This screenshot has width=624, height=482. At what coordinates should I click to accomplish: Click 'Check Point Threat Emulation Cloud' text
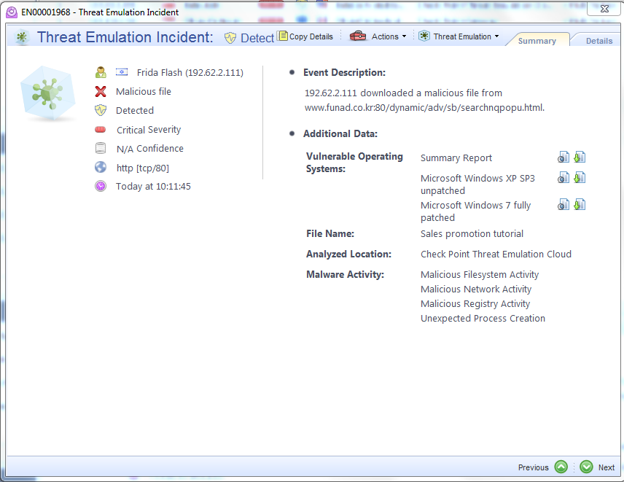(x=496, y=254)
